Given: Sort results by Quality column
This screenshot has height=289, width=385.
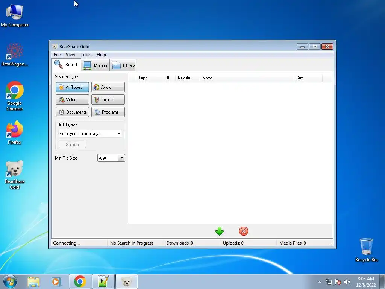Looking at the screenshot, I should click(x=187, y=78).
